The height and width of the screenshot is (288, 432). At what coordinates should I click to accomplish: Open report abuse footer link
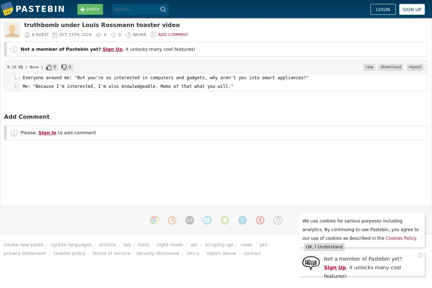point(221,253)
